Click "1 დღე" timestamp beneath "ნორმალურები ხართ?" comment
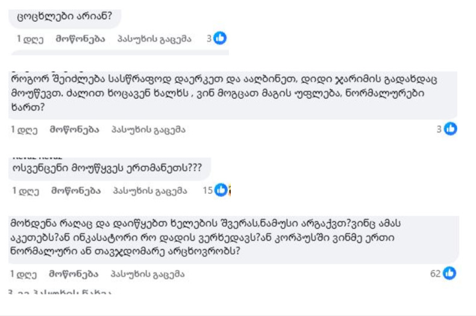The image size is (476, 316). (x=24, y=130)
